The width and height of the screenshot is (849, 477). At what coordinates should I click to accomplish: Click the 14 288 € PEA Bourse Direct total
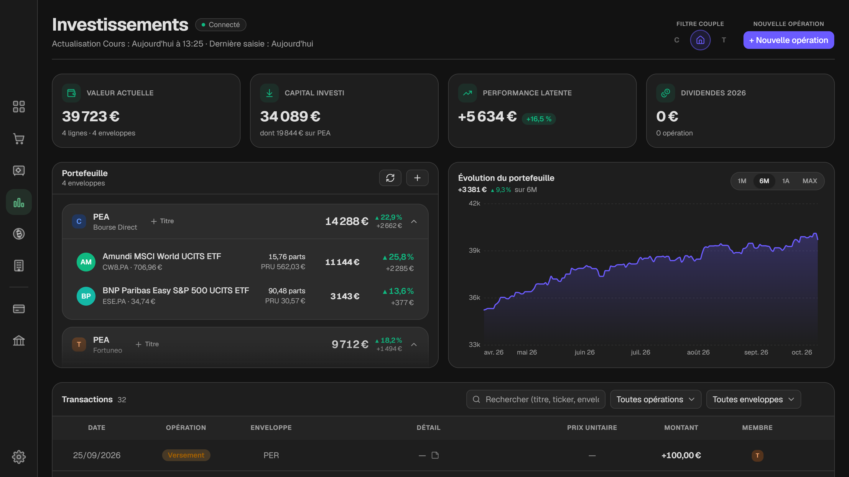pyautogui.click(x=347, y=221)
